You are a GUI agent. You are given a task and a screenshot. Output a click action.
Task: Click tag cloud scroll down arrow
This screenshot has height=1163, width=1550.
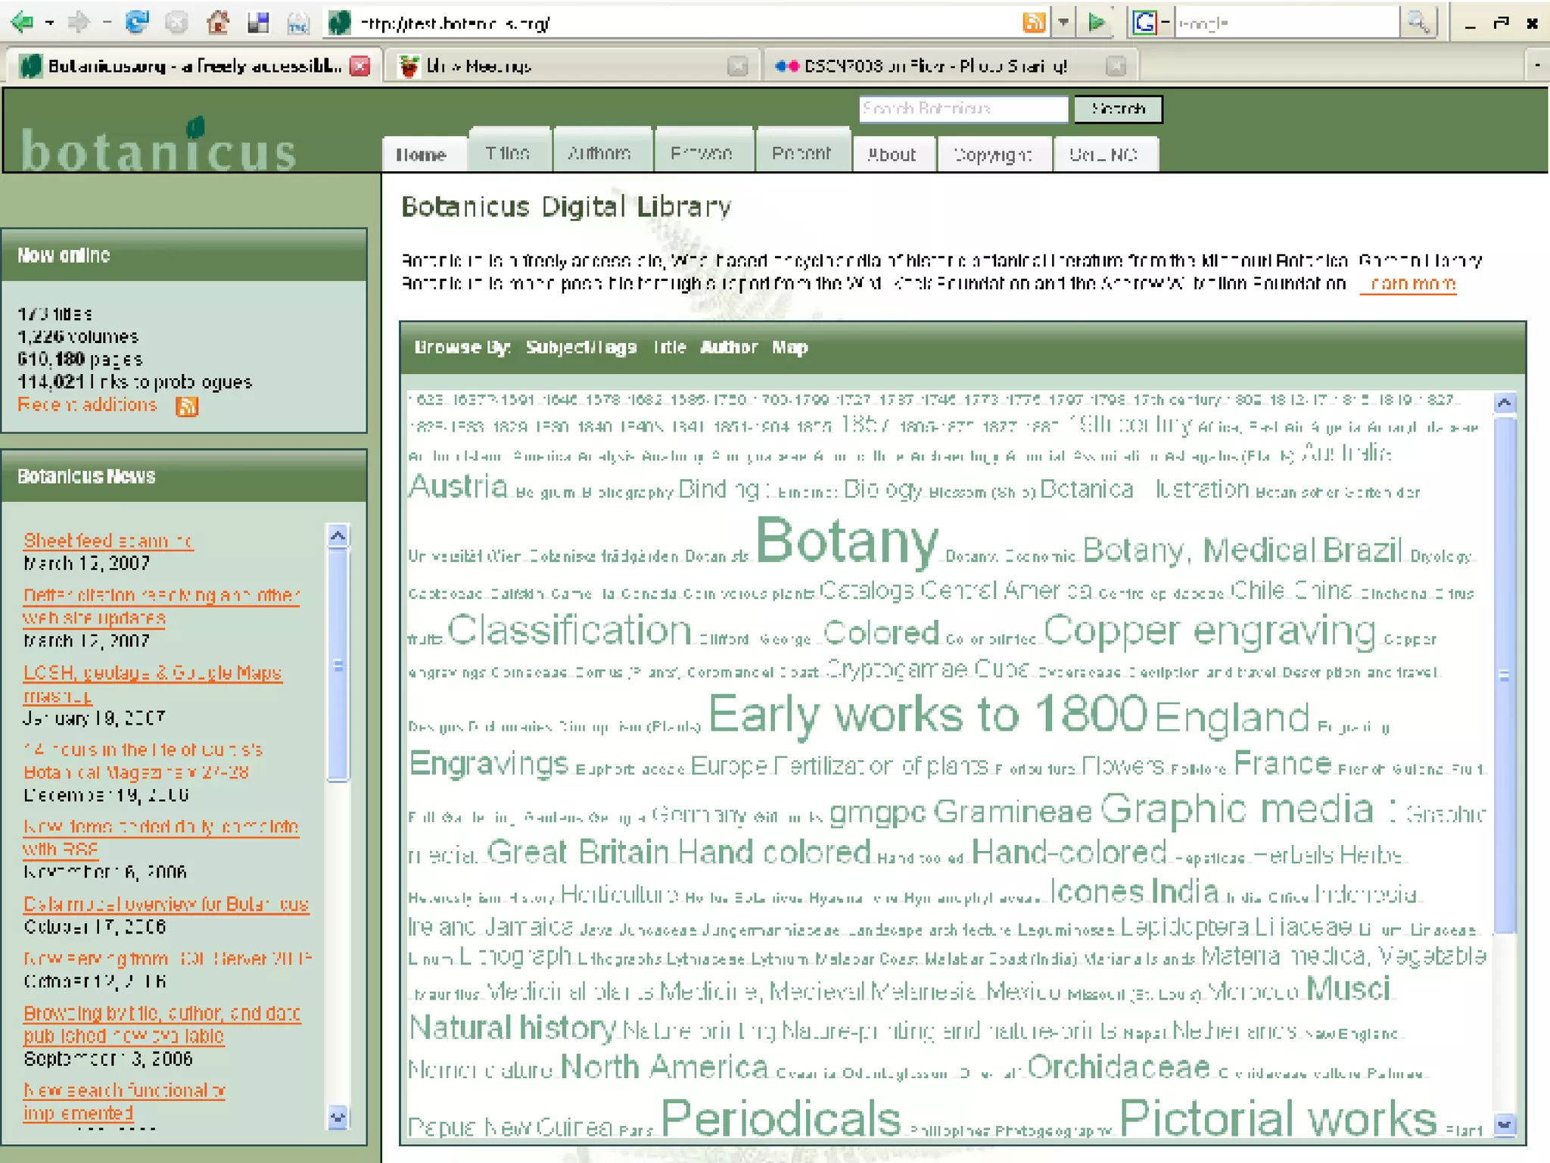coord(1505,1125)
